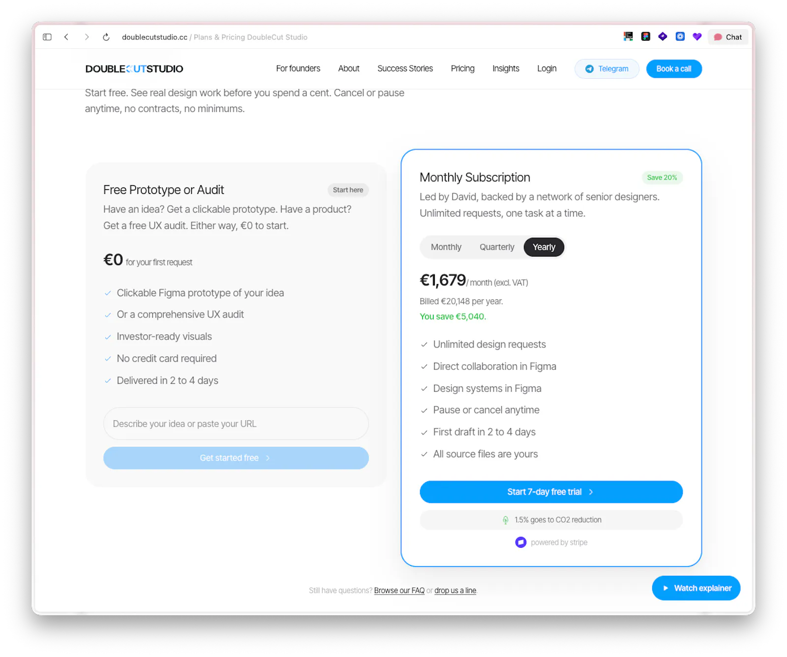This screenshot has width=787, height=657.
Task: Open the Pricing navigation item
Action: tap(462, 68)
